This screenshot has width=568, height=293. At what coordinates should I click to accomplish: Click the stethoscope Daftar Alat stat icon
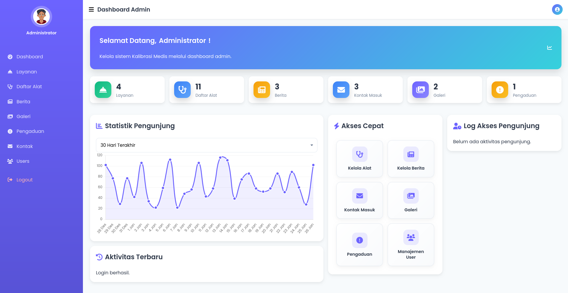(182, 90)
